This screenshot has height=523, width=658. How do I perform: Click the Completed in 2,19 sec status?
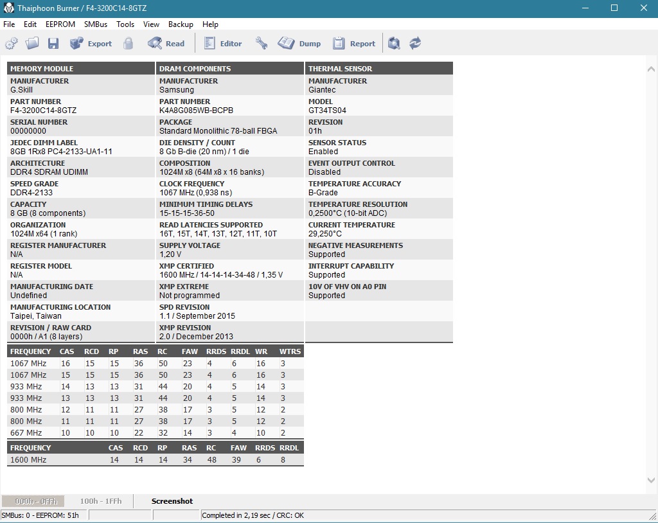pyautogui.click(x=252, y=515)
